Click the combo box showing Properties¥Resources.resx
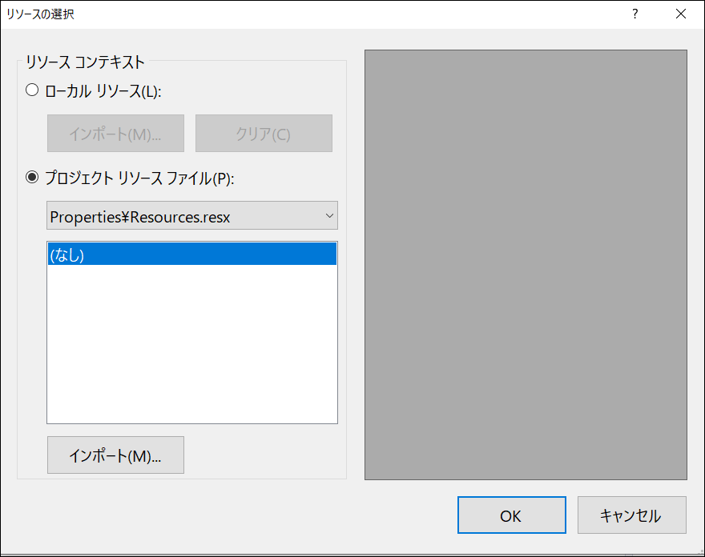Viewport: 705px width, 557px height. click(192, 215)
